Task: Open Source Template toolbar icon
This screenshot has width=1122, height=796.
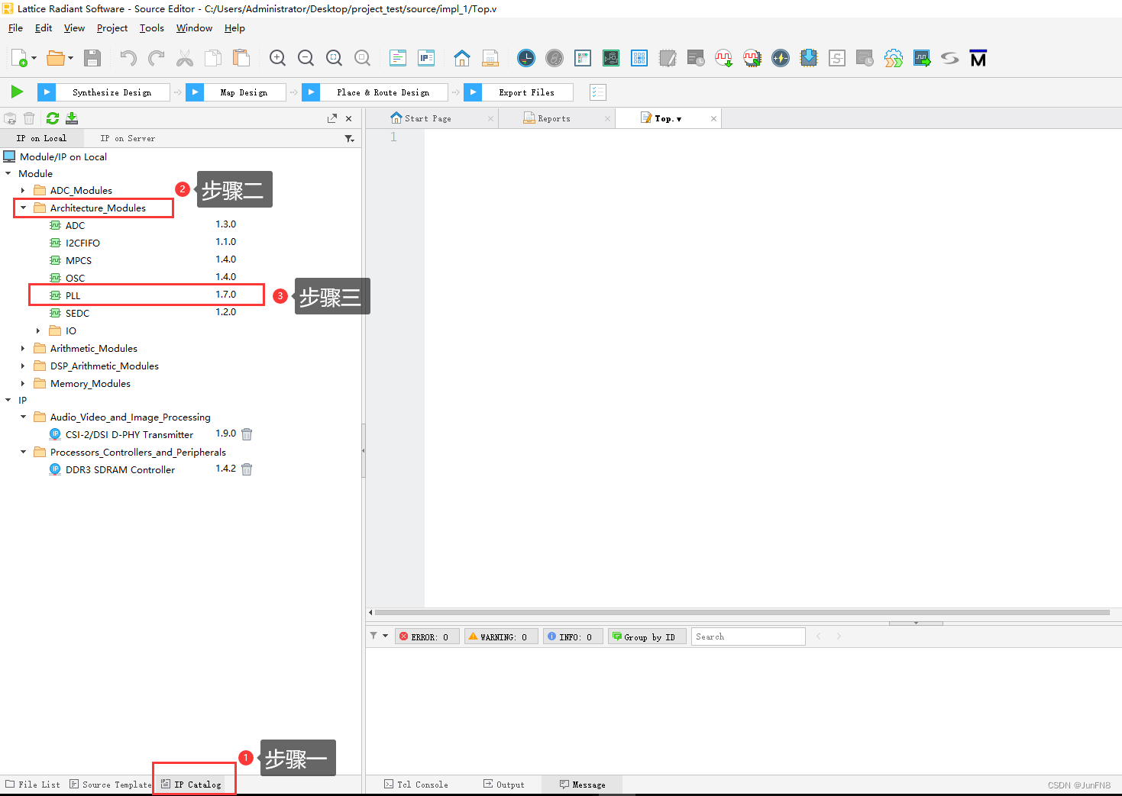Action: [x=398, y=58]
